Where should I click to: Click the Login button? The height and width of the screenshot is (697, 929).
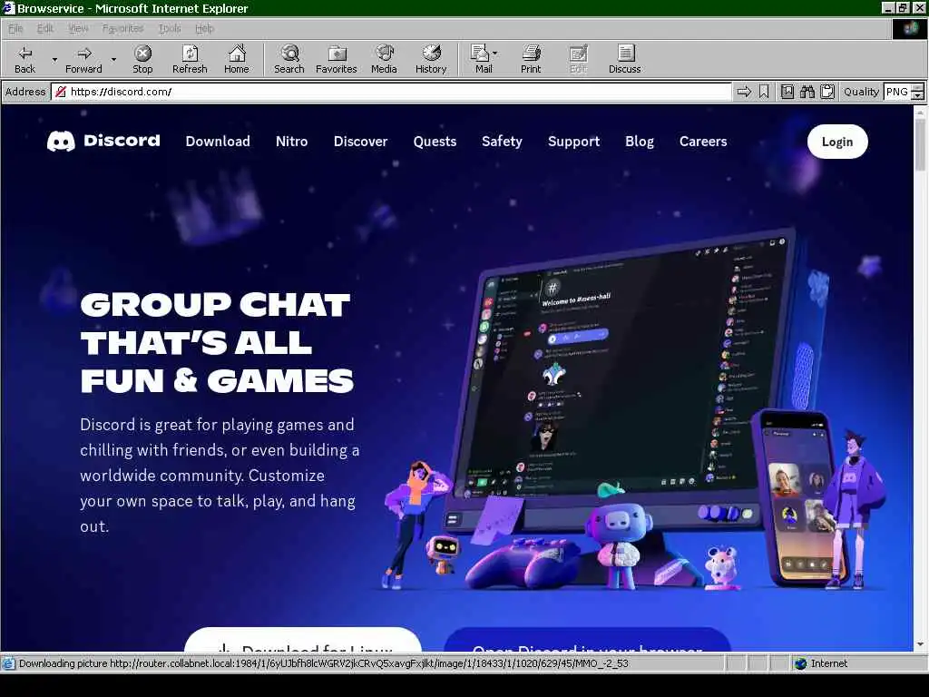tap(837, 142)
